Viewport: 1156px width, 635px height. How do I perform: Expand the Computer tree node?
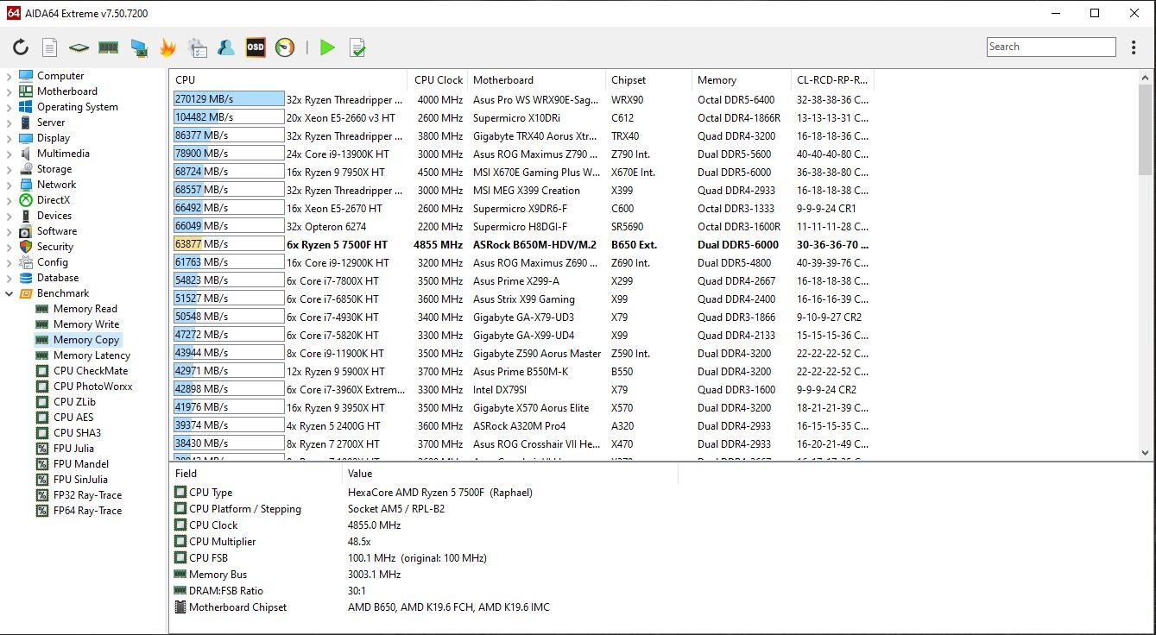(x=9, y=76)
